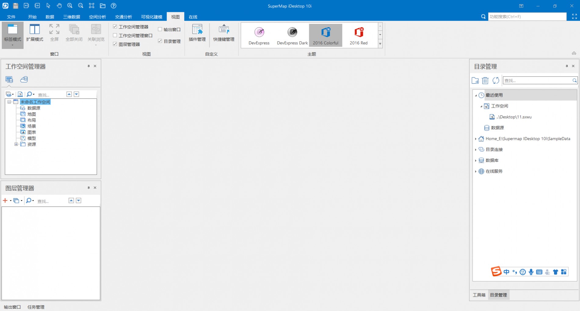Click the microphone icon on the IME bar
The height and width of the screenshot is (311, 580).
[531, 272]
